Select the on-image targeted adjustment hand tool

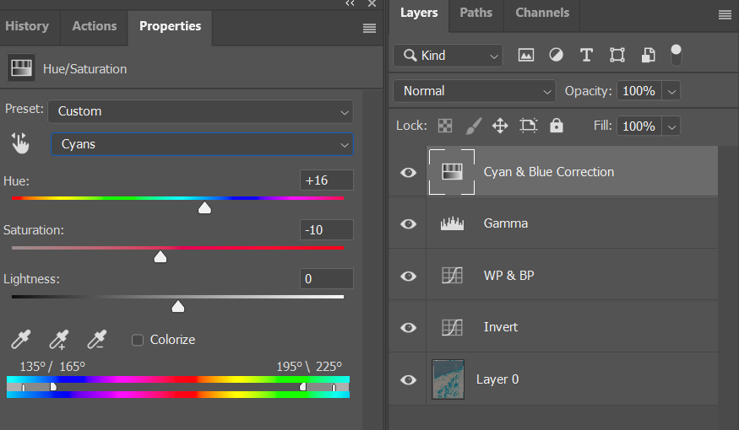(19, 144)
